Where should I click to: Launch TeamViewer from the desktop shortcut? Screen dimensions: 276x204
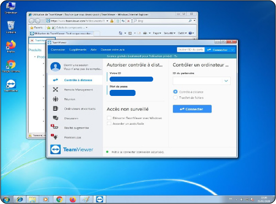[11, 85]
